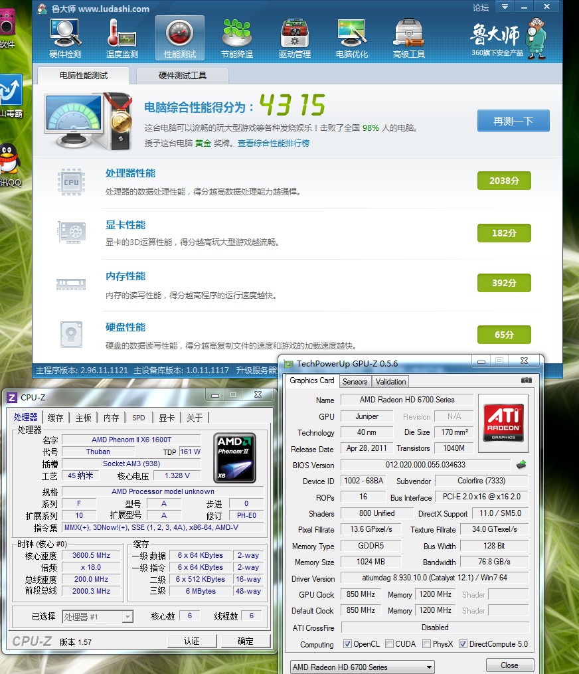The image size is (579, 674).
Task: Open the 电脑优化 PC optimization icon
Action: point(352,38)
